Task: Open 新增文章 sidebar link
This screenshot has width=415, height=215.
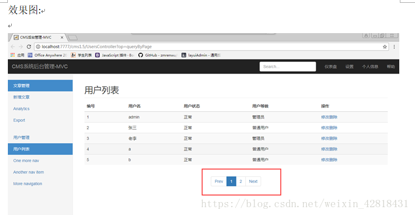Action: click(x=21, y=97)
